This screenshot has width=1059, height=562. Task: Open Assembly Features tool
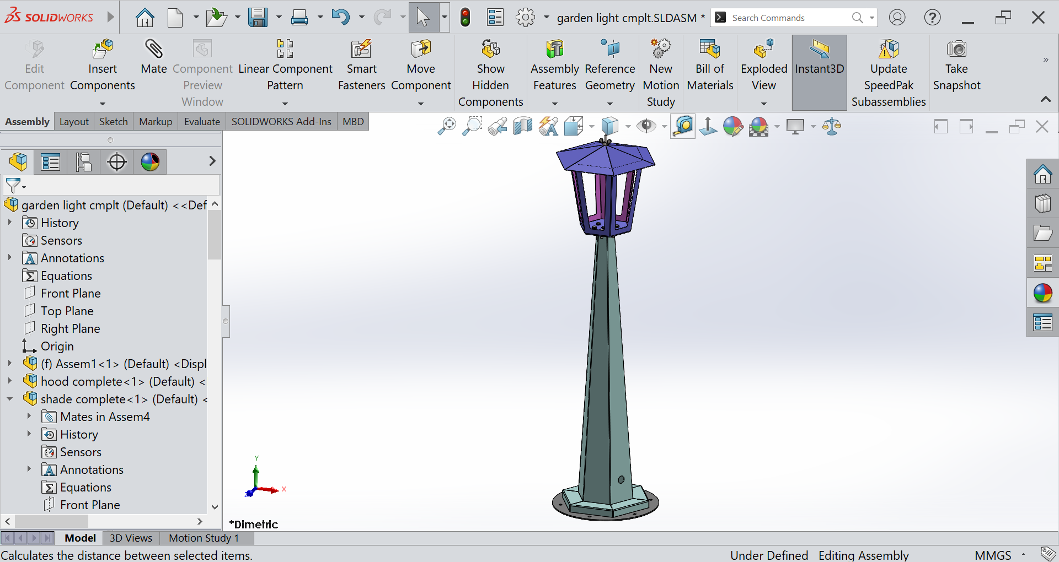pyautogui.click(x=555, y=65)
